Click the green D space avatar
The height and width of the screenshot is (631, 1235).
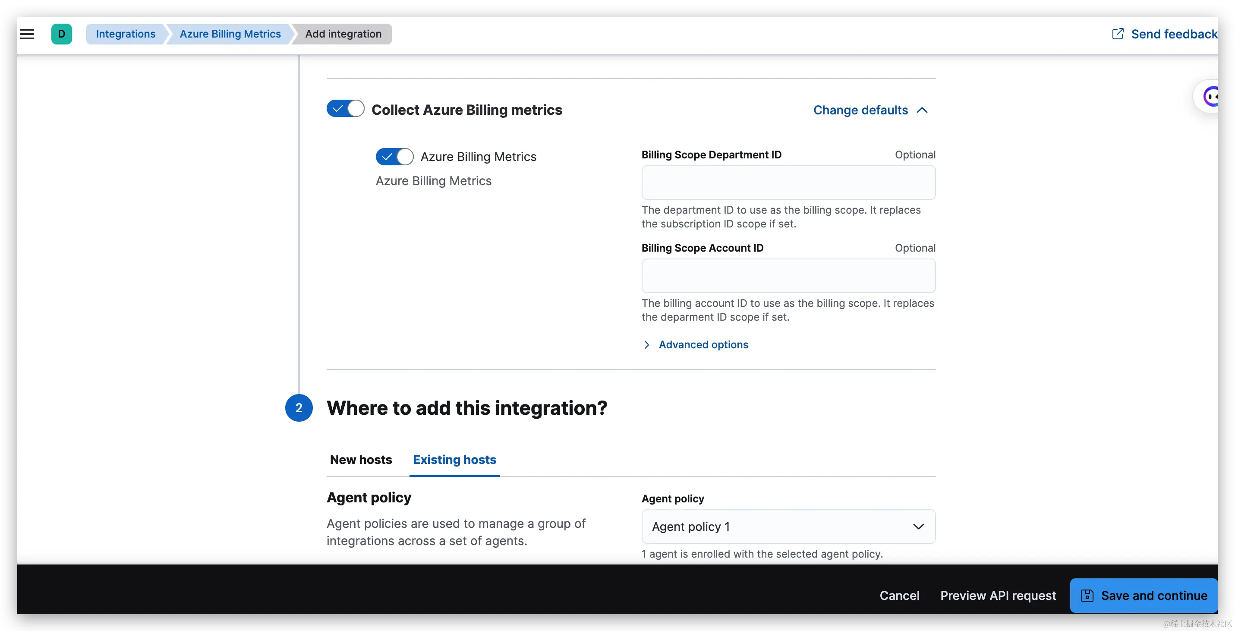click(61, 34)
